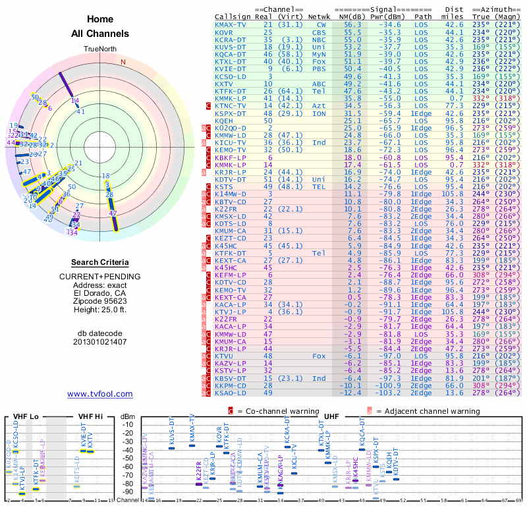Select the KSTV-LP callsign
This screenshot has width=527, height=506.
click(231, 370)
